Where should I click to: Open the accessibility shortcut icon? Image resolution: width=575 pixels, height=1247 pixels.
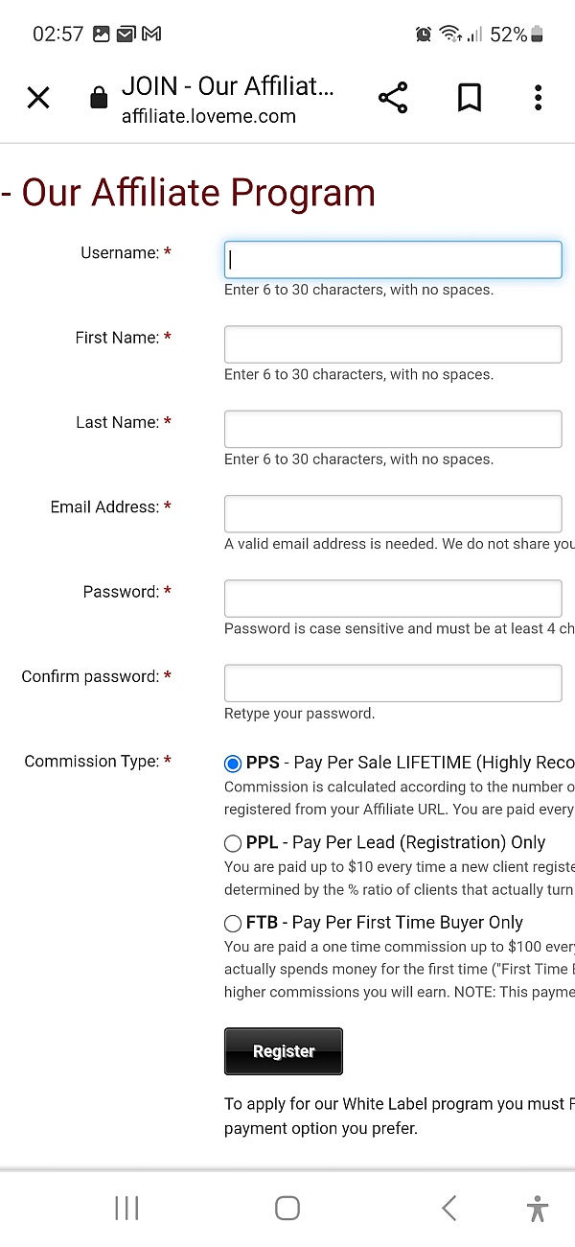[x=538, y=1208]
